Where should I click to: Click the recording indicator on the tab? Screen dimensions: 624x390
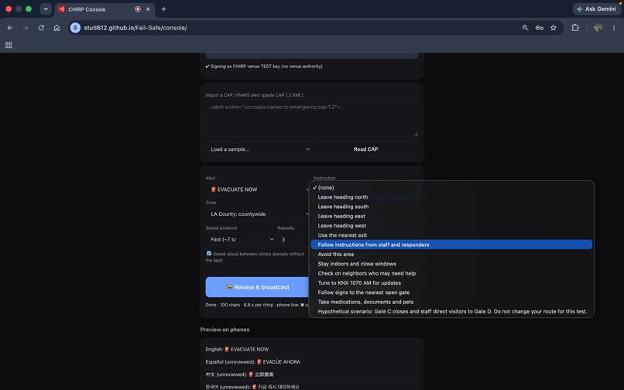coord(138,9)
